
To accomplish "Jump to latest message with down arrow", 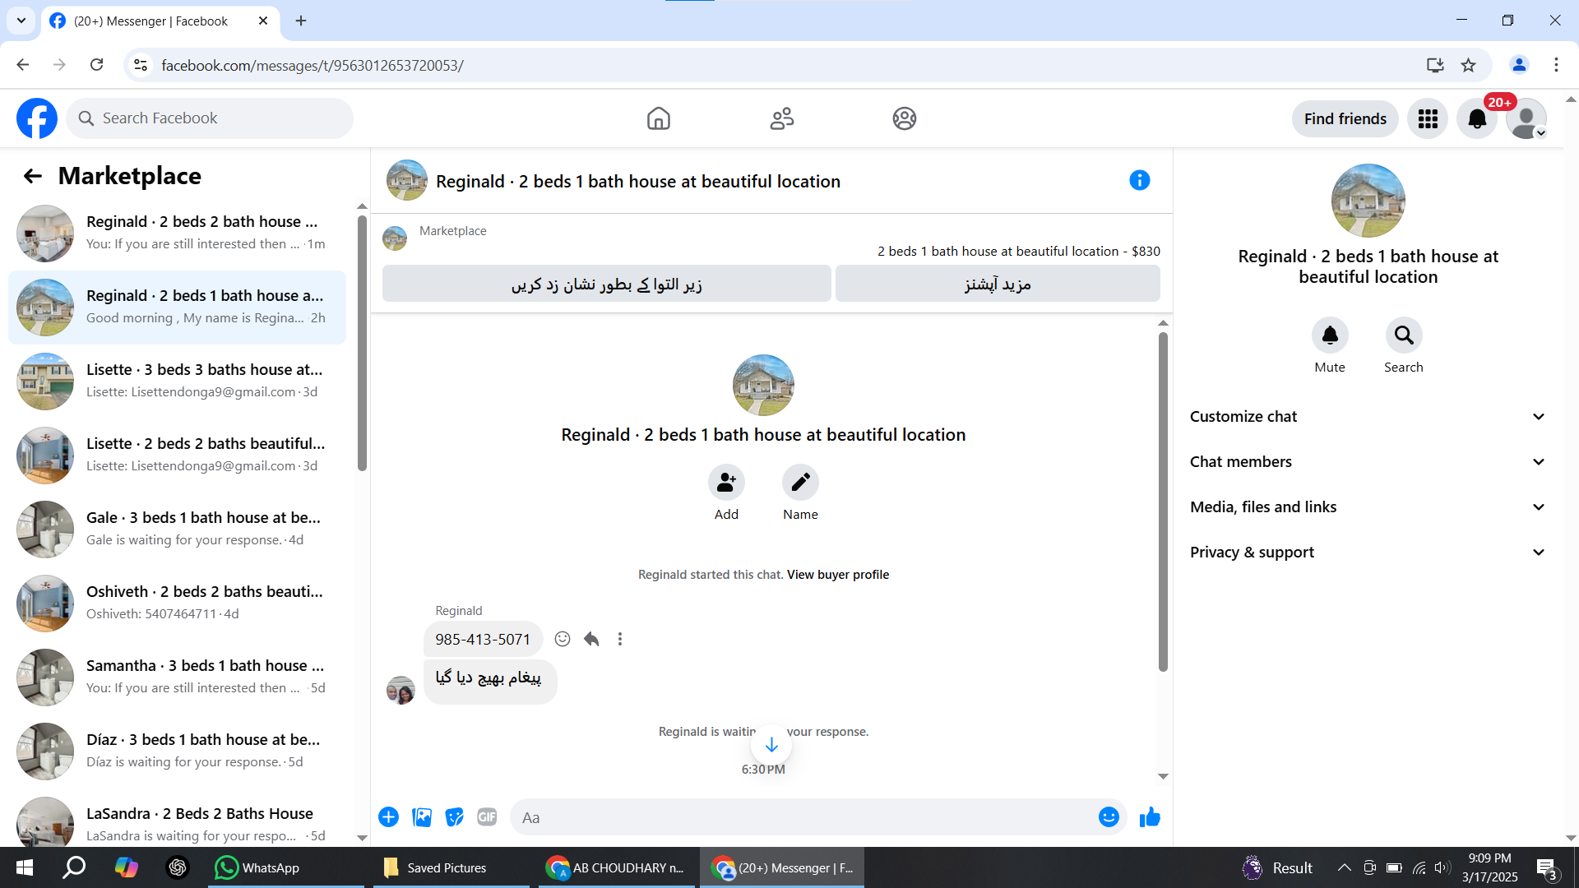I will 771,745.
